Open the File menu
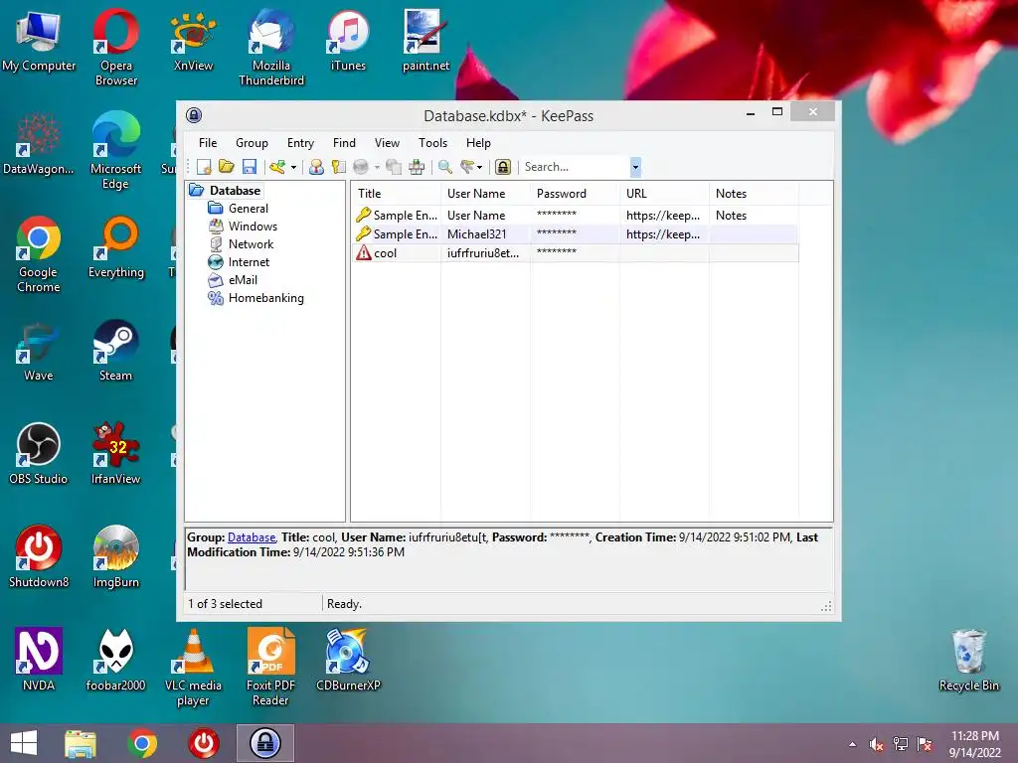Screen dimensions: 1018x763 (208, 143)
